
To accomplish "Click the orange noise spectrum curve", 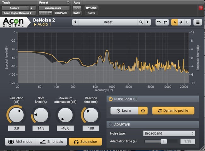I will pos(107,51).
